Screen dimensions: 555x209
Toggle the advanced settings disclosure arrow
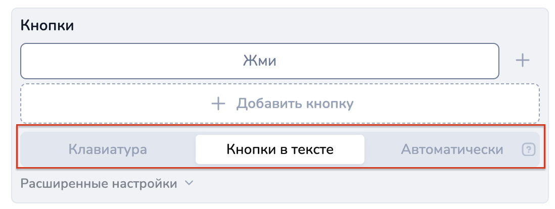tap(190, 183)
